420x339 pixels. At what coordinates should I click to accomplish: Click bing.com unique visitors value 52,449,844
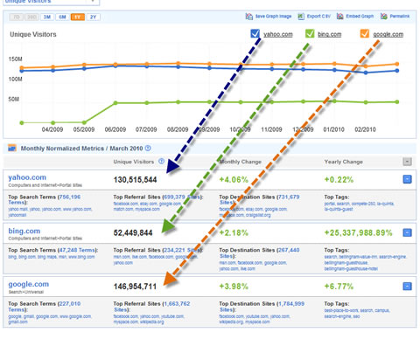tap(133, 232)
